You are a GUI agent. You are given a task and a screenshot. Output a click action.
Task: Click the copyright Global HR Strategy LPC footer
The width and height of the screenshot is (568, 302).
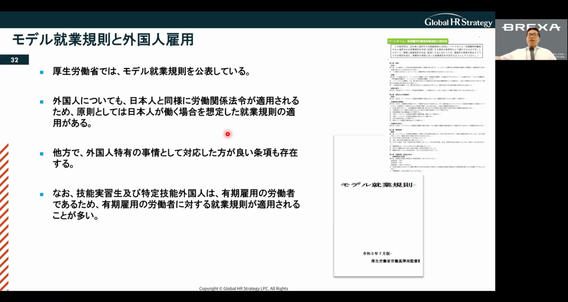(x=244, y=288)
